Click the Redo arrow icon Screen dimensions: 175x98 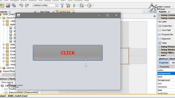27,5
